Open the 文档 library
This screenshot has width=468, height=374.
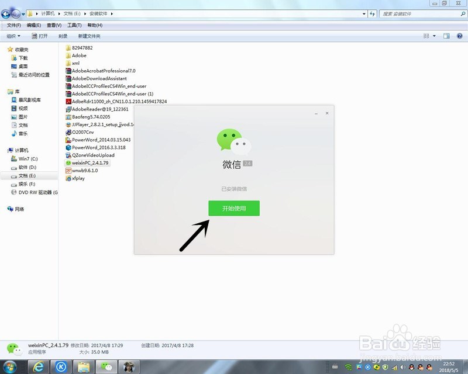tap(19, 125)
